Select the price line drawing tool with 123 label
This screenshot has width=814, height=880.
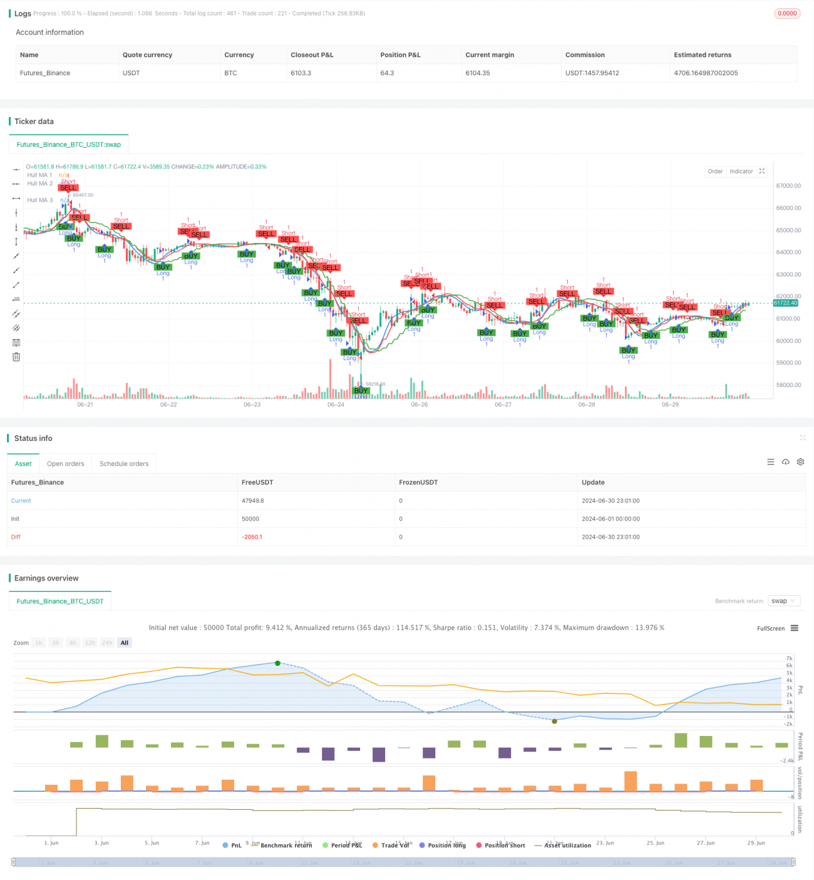click(x=16, y=299)
